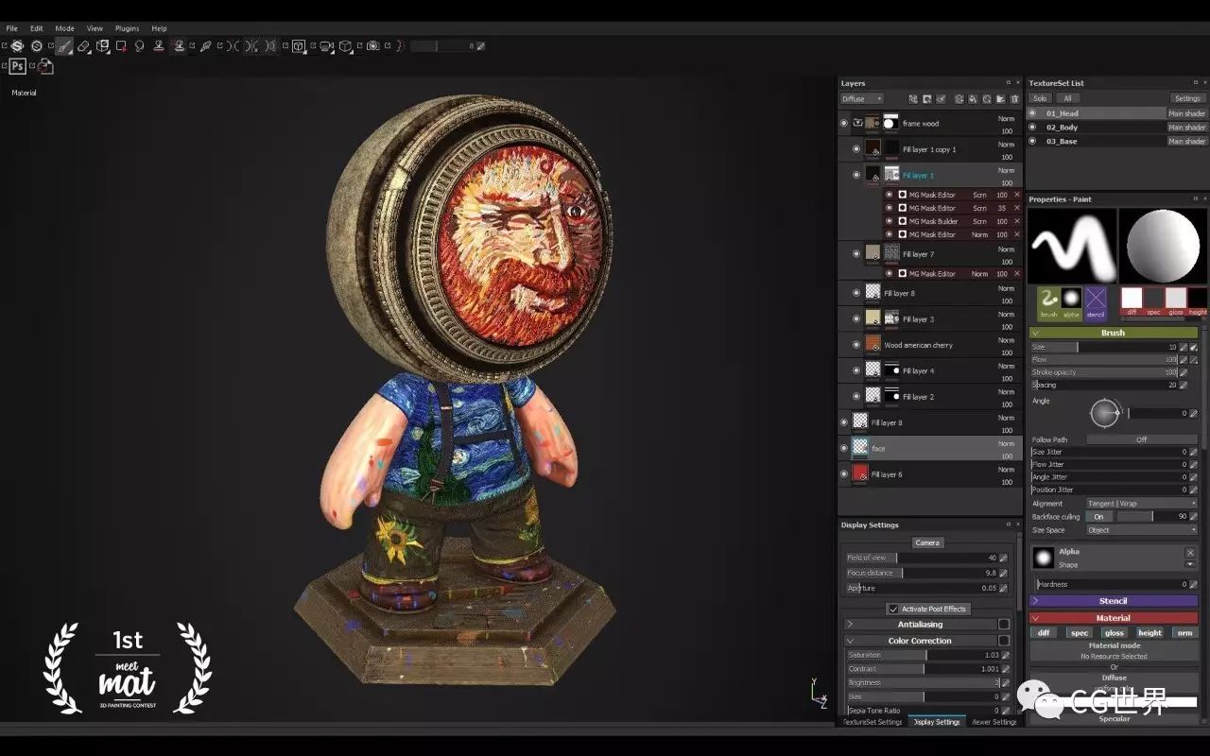Click the Substance logo toolbar icon

coord(17,45)
